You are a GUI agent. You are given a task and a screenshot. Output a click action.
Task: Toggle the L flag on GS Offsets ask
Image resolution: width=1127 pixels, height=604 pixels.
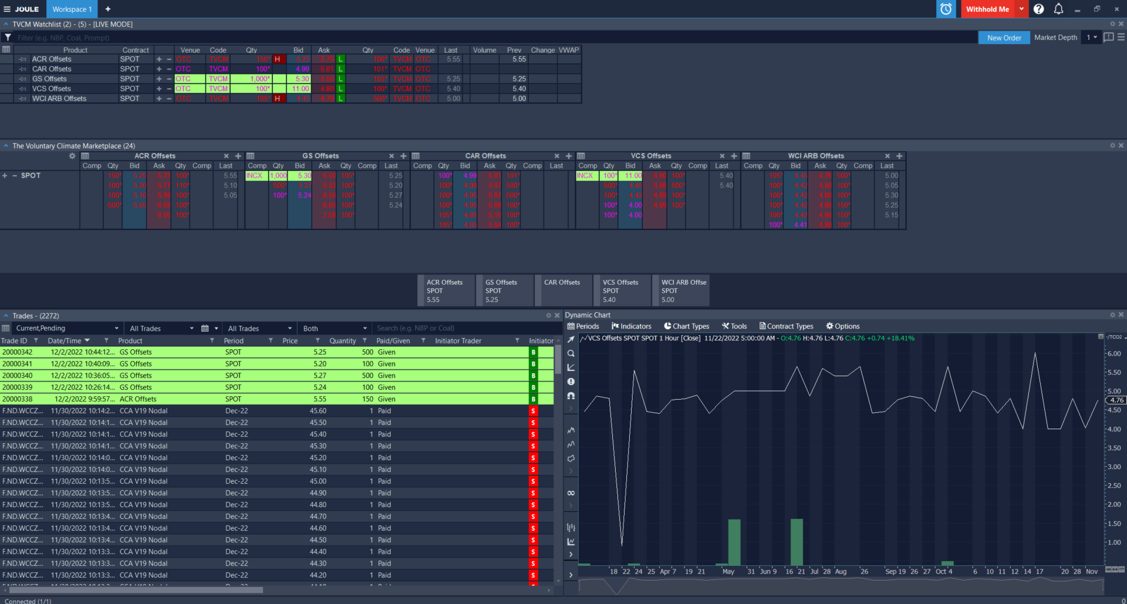340,79
